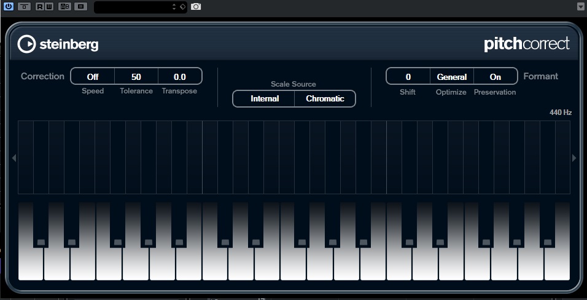
Task: Click the C-sharp black key in the middle octave
Action: (225, 225)
